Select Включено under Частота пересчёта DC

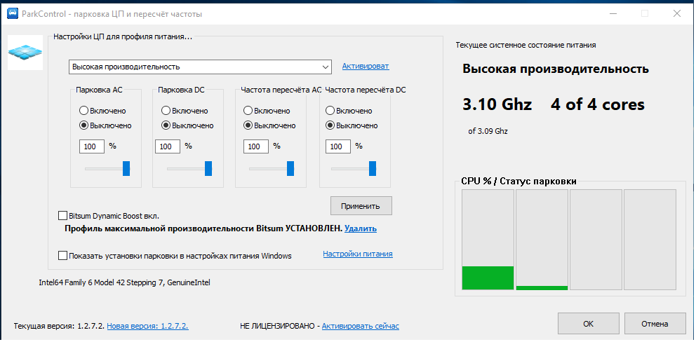click(349, 111)
